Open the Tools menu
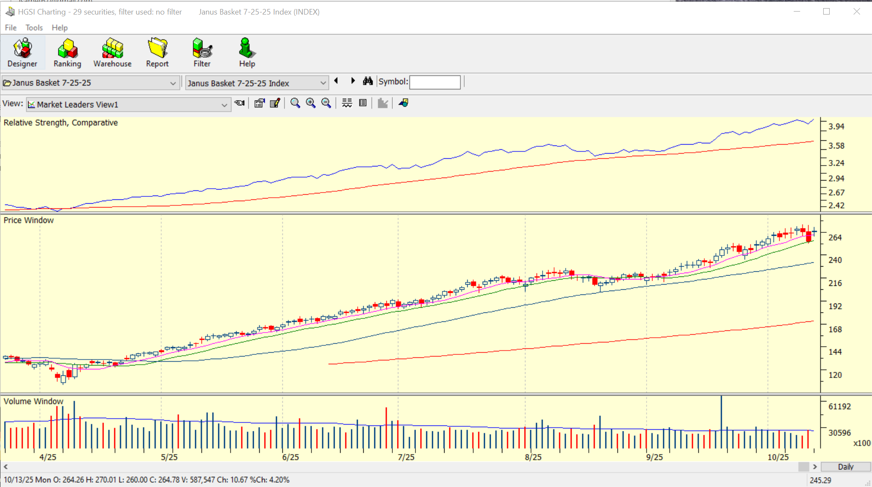Viewport: 872px width, 487px height. [34, 28]
